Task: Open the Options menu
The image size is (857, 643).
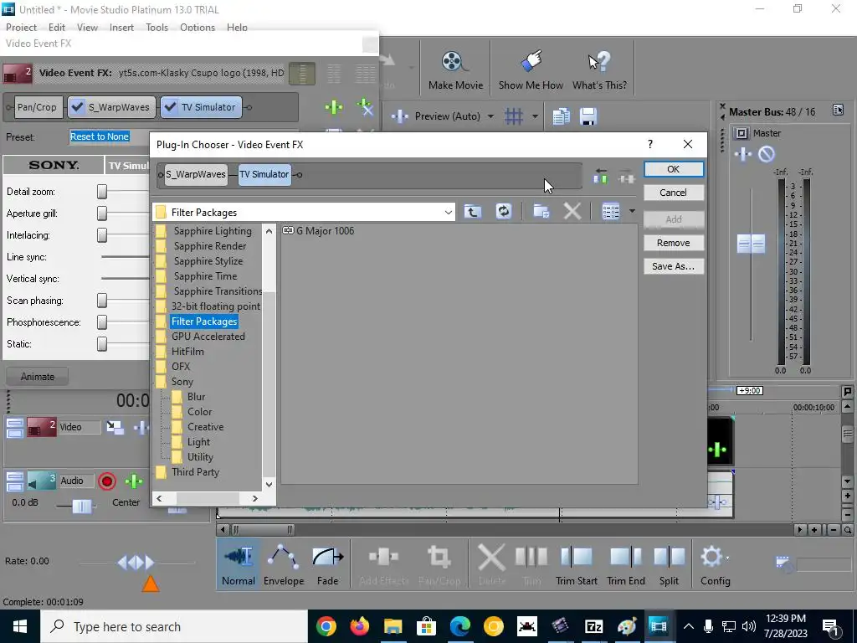Action: 198,28
